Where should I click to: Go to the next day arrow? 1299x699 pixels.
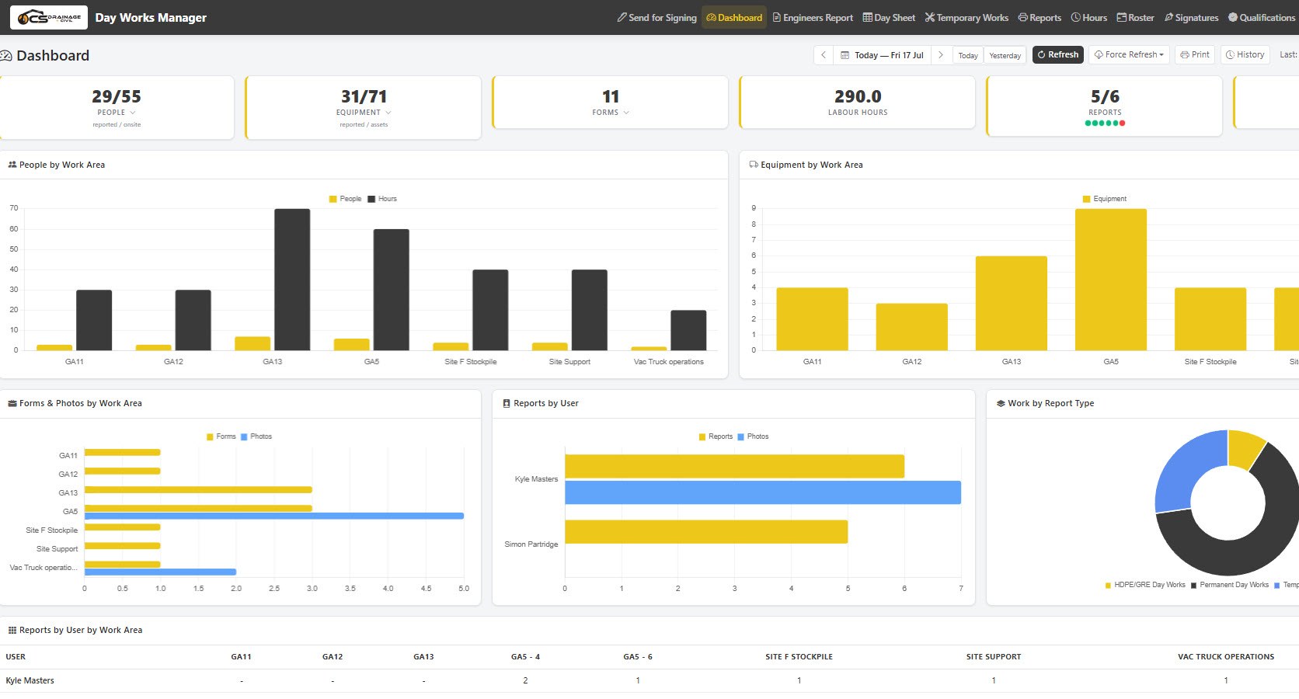pyautogui.click(x=941, y=55)
